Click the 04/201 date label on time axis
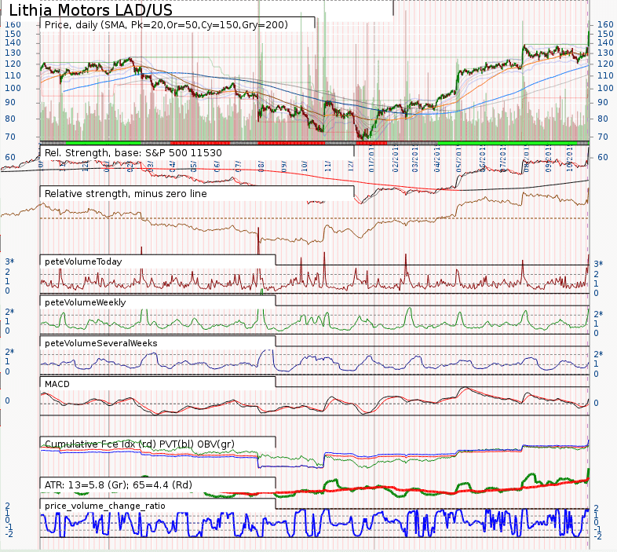This screenshot has height=552, width=617. click(436, 159)
